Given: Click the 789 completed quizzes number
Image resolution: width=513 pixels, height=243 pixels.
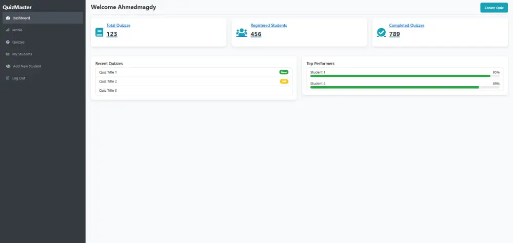Looking at the screenshot, I should click(394, 34).
